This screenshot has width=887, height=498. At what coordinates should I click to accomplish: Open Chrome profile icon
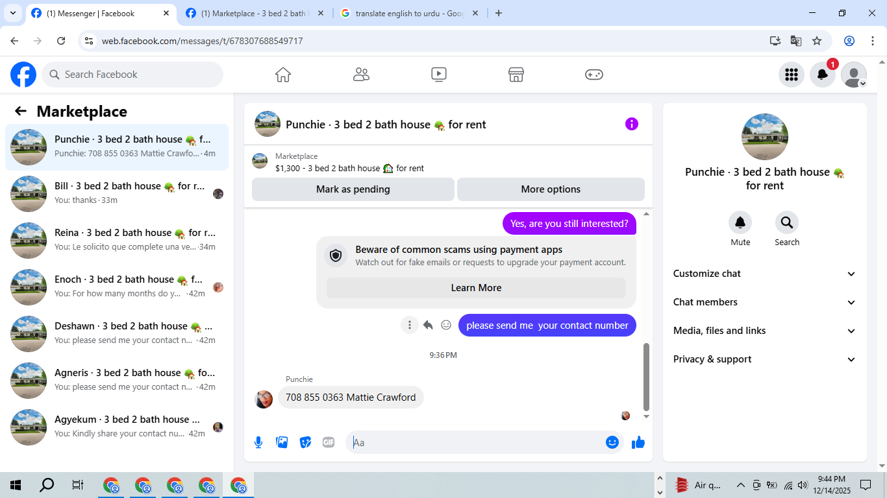pyautogui.click(x=849, y=41)
